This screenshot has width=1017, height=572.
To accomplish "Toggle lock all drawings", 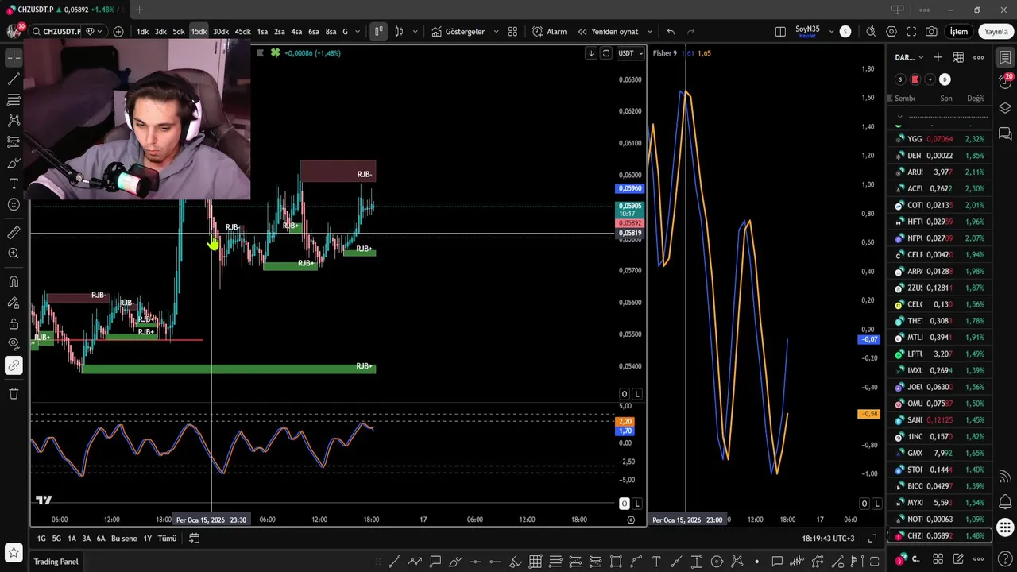I will click(14, 323).
